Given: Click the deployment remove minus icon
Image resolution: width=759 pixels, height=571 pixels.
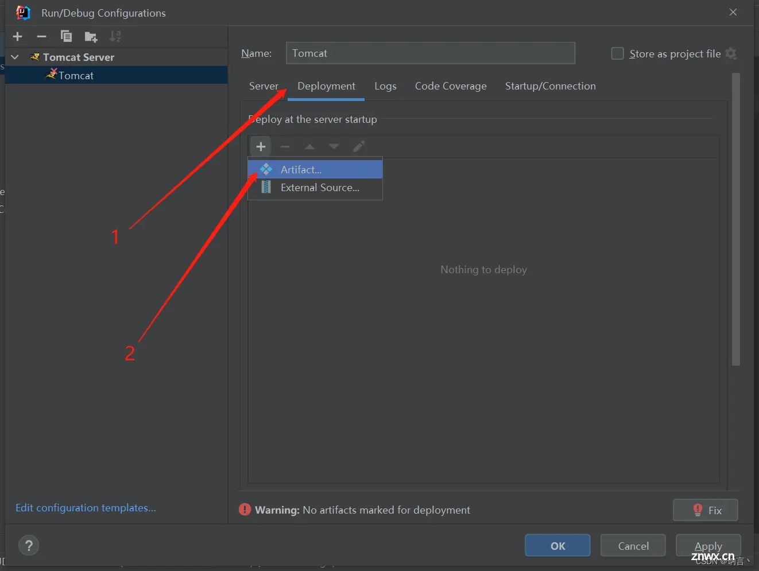Looking at the screenshot, I should (285, 146).
